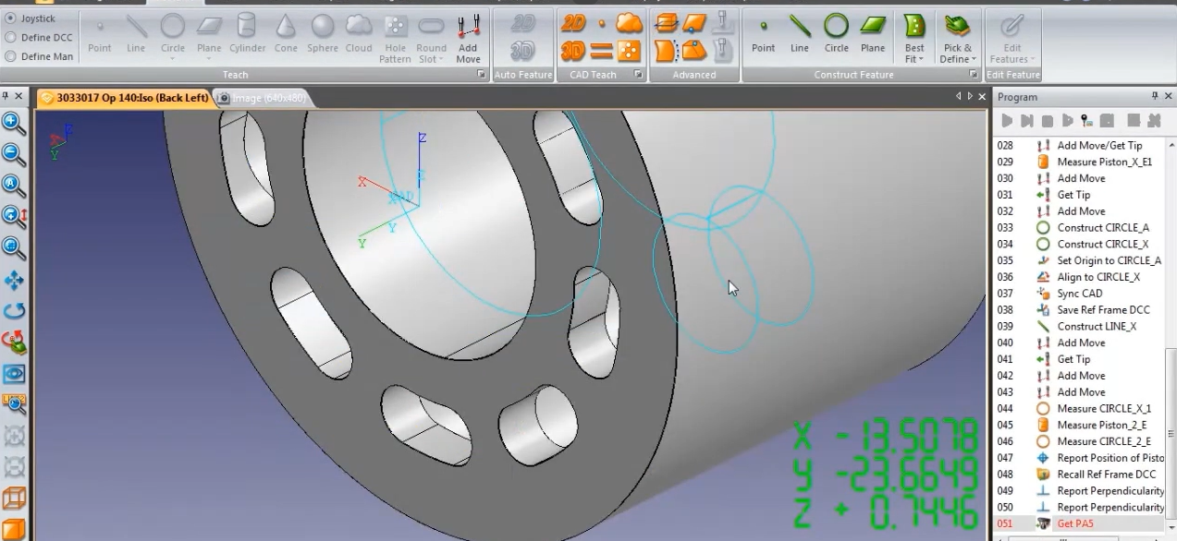Select step 033 Construct CIRCLE_A
The height and width of the screenshot is (541, 1177).
(x=1078, y=227)
